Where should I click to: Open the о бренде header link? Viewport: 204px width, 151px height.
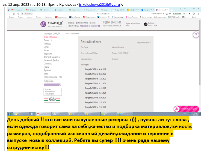(71, 23)
